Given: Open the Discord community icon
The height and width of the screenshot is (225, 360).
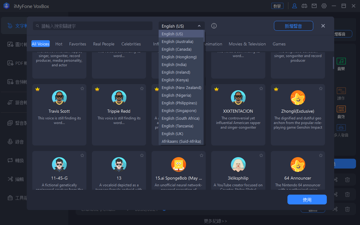Looking at the screenshot, I should pos(304,6).
